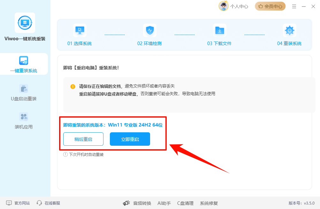Click the 官方网站 monitor icon
This screenshot has height=209, width=320.
[x=9, y=203]
